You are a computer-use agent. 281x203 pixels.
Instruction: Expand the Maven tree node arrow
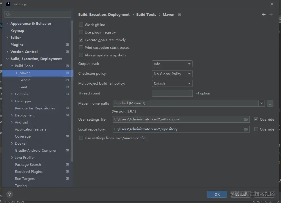pos(16,73)
